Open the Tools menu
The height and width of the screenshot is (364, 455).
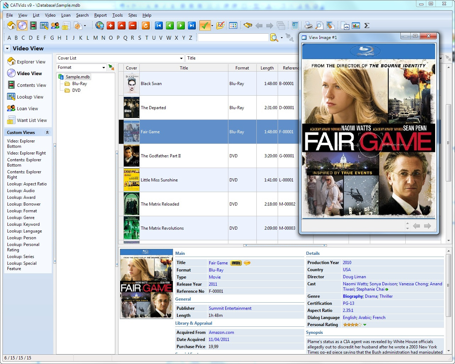pyautogui.click(x=117, y=15)
